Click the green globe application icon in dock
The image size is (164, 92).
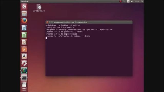tap(24, 71)
